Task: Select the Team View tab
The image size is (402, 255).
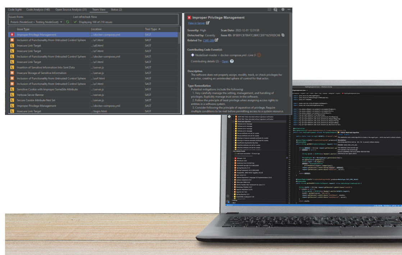Action: pos(99,9)
